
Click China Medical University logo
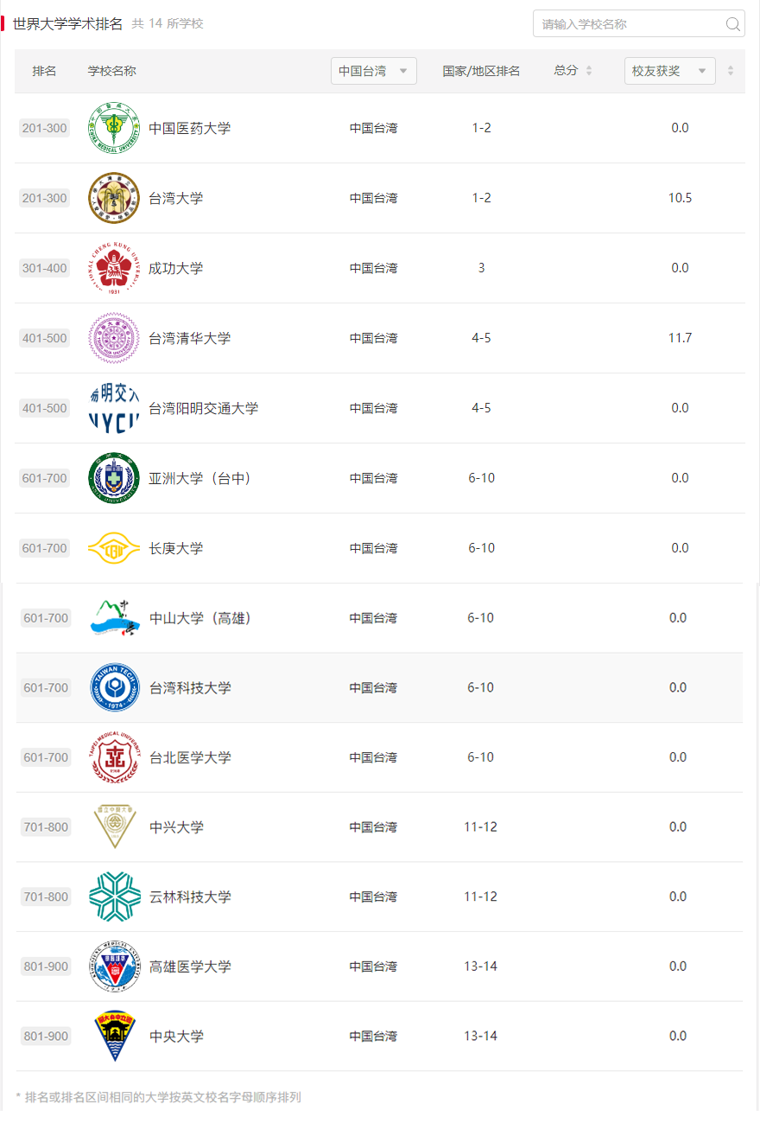(x=114, y=128)
